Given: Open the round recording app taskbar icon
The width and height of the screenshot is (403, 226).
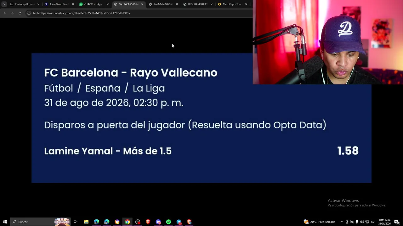Looking at the screenshot, I should coord(138,222).
